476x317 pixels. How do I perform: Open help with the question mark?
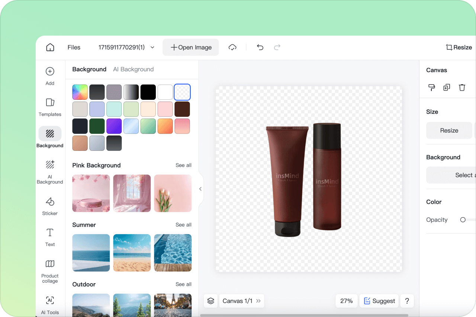click(x=407, y=301)
